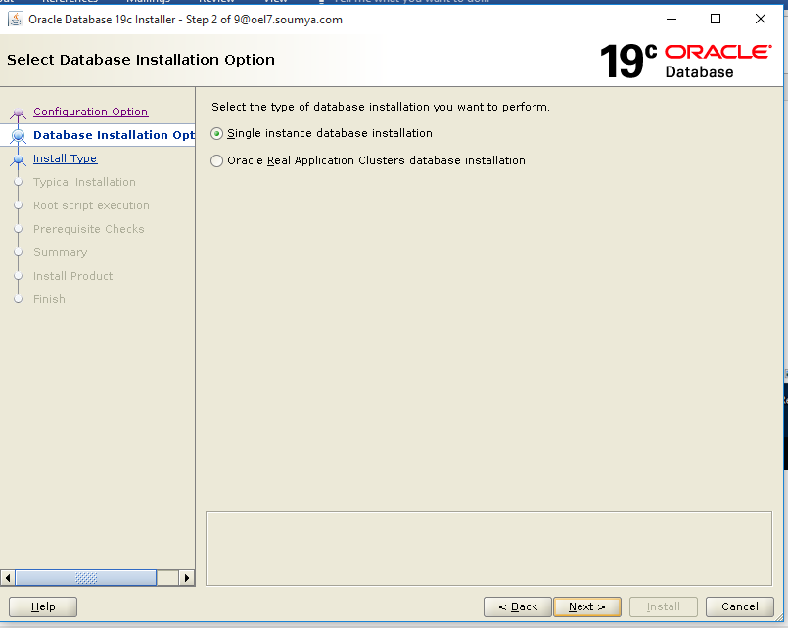The width and height of the screenshot is (788, 628).
Task: Click the Root script execution step text
Action: (91, 205)
